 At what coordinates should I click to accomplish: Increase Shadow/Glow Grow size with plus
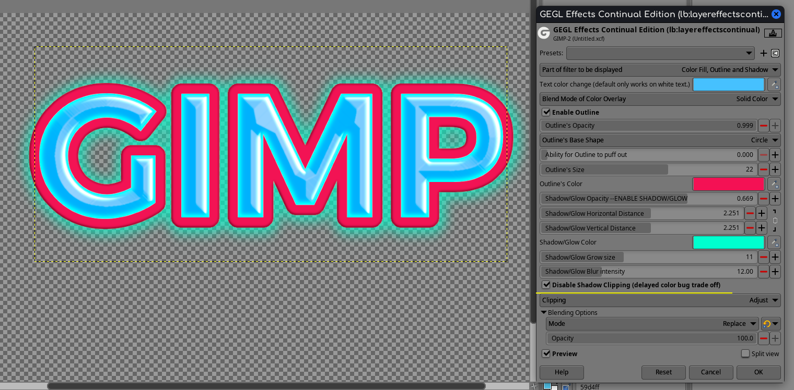(x=775, y=257)
